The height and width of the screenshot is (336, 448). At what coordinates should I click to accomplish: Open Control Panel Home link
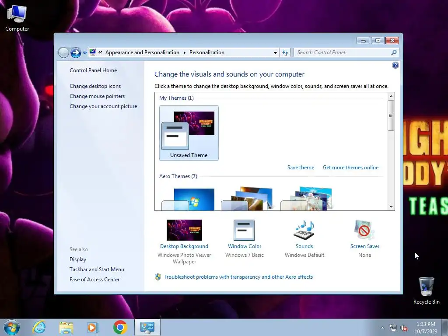(93, 70)
